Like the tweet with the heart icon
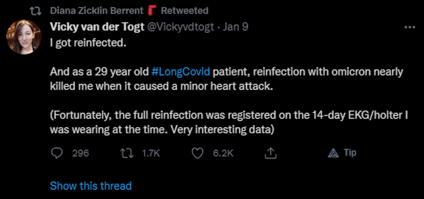Image resolution: width=424 pixels, height=199 pixels. tap(198, 153)
